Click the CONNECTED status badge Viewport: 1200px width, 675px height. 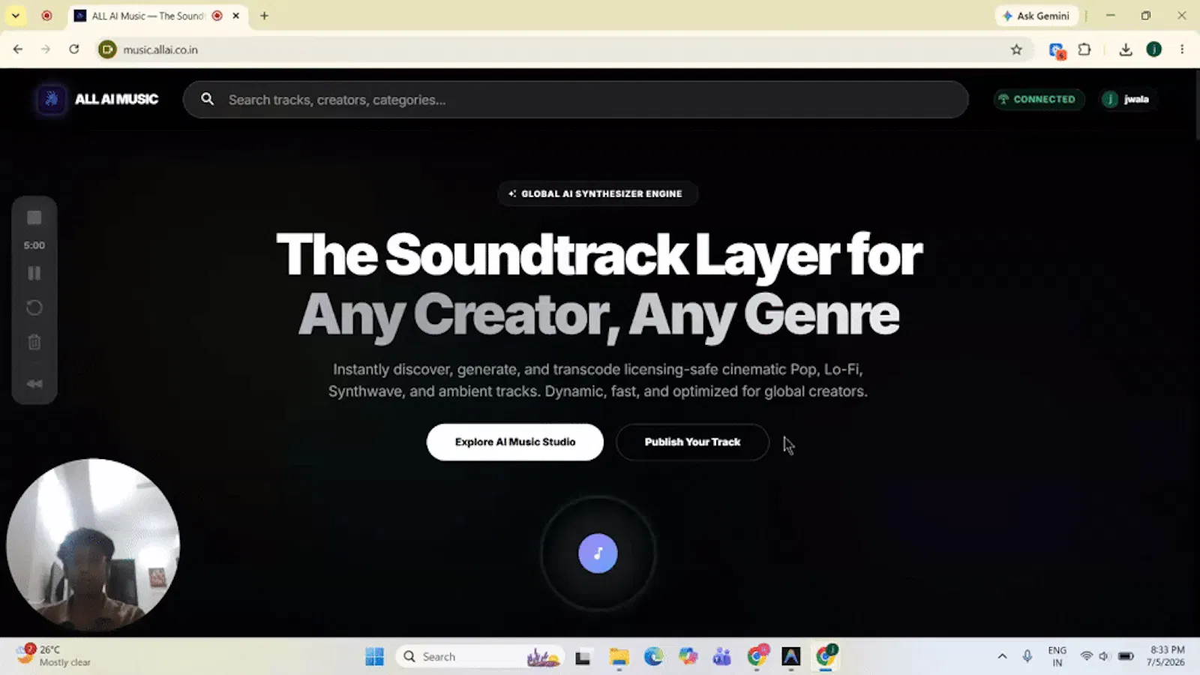click(1039, 99)
